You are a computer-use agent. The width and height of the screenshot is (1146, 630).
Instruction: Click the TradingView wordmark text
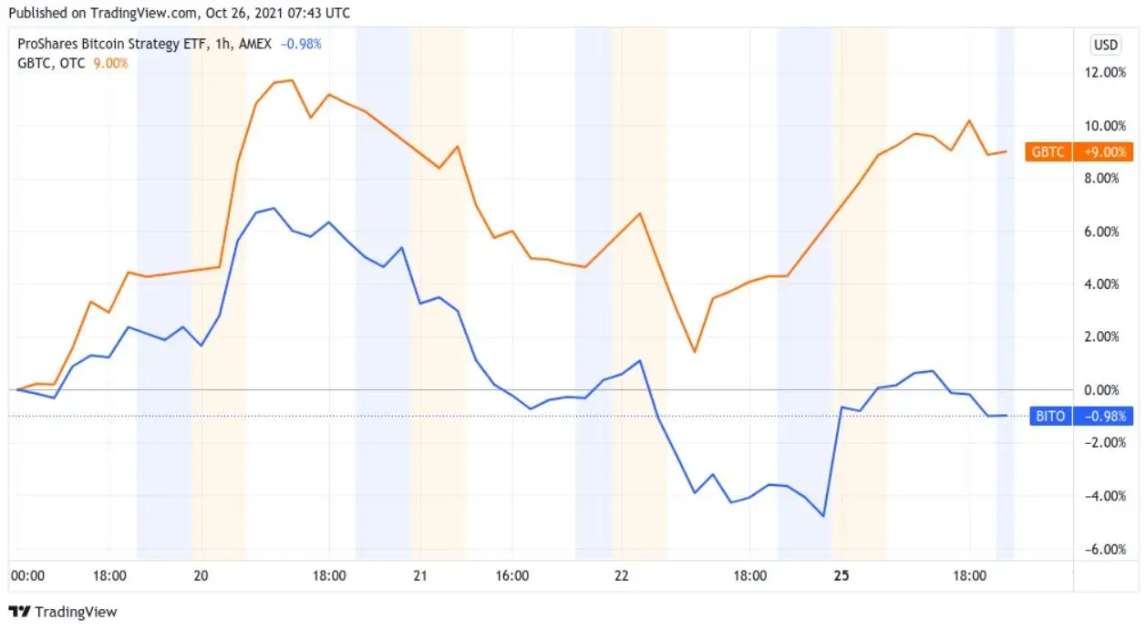[x=76, y=612]
